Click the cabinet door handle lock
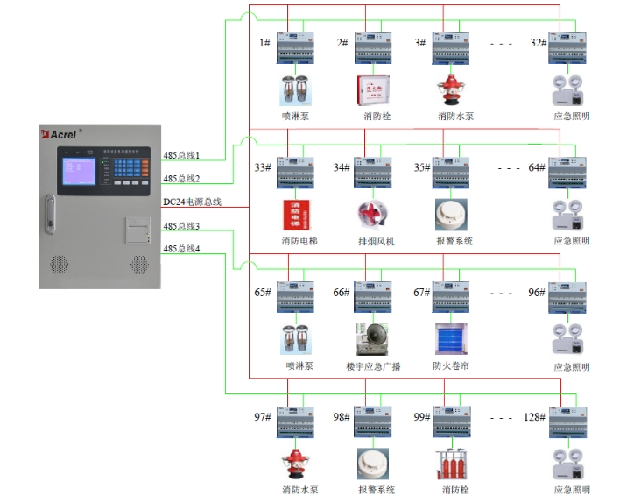Image resolution: width=641 pixels, height=503 pixels. (x=50, y=214)
